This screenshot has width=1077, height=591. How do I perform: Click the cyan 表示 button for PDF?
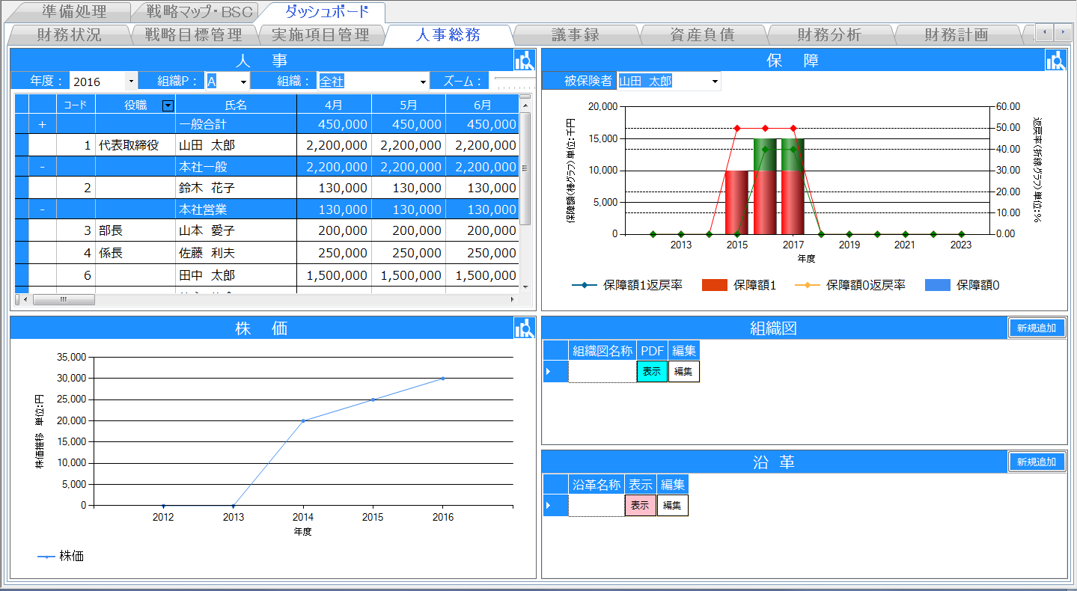click(651, 372)
